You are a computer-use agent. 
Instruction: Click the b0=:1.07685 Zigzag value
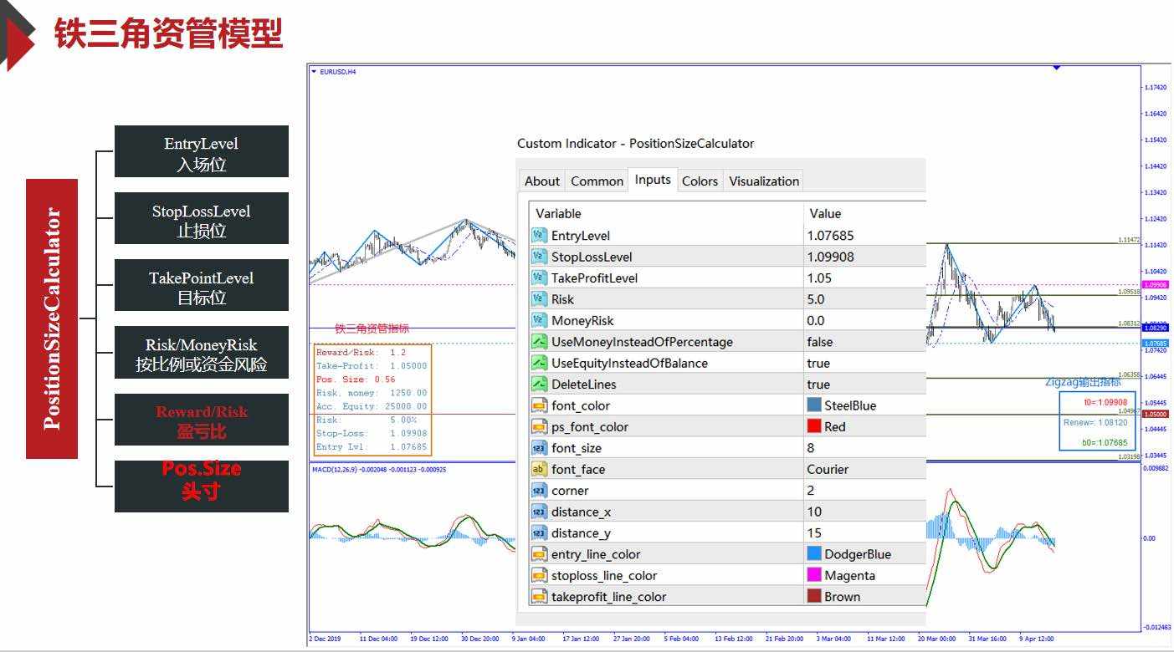[1105, 442]
